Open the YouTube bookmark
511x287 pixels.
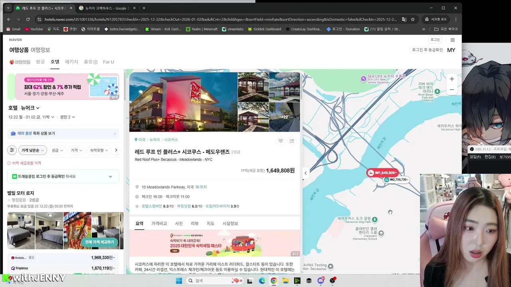click(34, 29)
